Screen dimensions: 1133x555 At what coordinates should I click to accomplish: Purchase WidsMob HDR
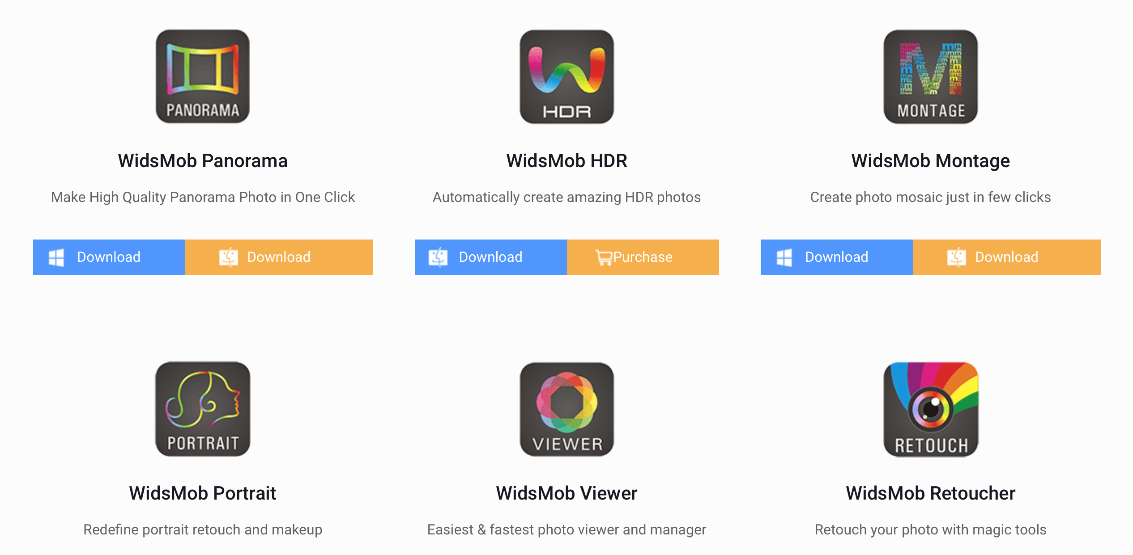click(643, 257)
